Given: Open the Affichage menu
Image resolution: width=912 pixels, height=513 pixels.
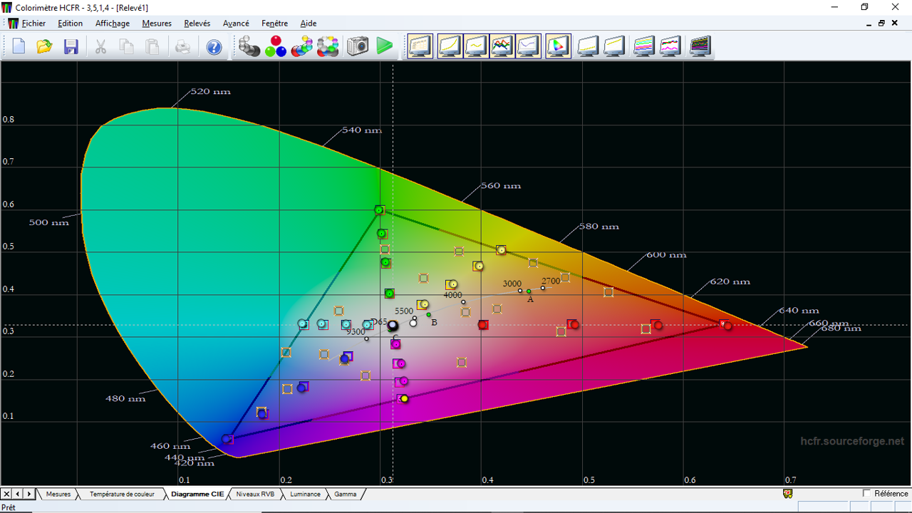Looking at the screenshot, I should point(113,24).
